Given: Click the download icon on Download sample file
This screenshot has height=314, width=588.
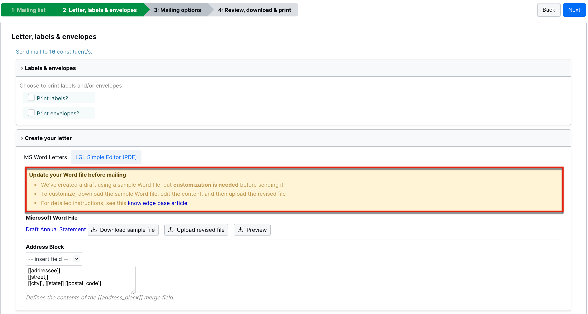Looking at the screenshot, I should click(x=94, y=230).
